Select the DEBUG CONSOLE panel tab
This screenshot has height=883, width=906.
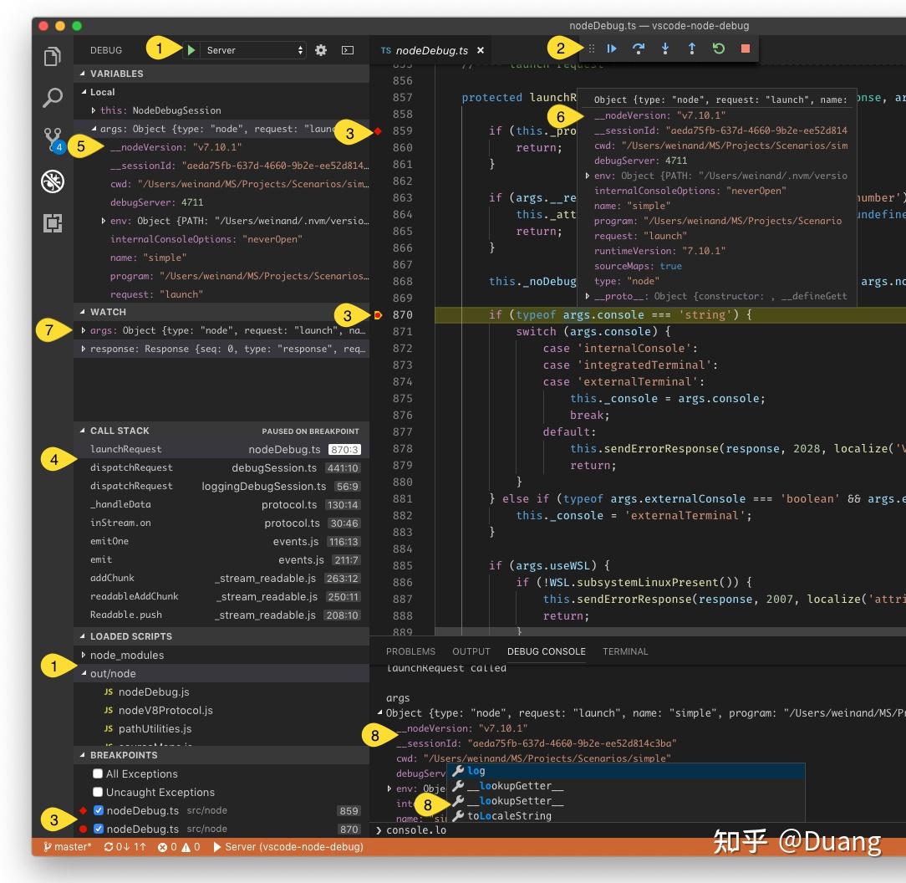[546, 651]
